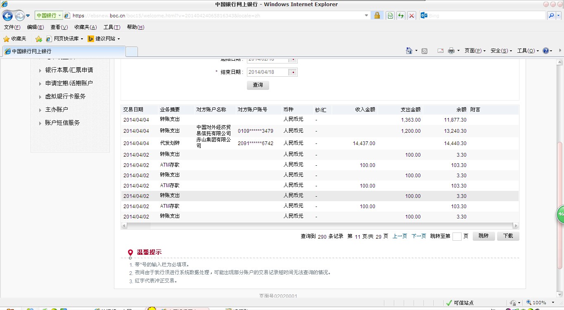Open the Home page icon in command bar

click(409, 51)
